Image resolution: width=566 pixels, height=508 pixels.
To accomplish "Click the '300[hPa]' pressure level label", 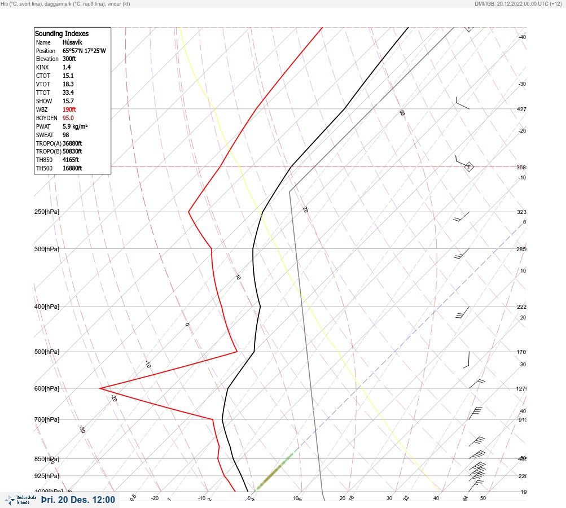I will (x=47, y=249).
